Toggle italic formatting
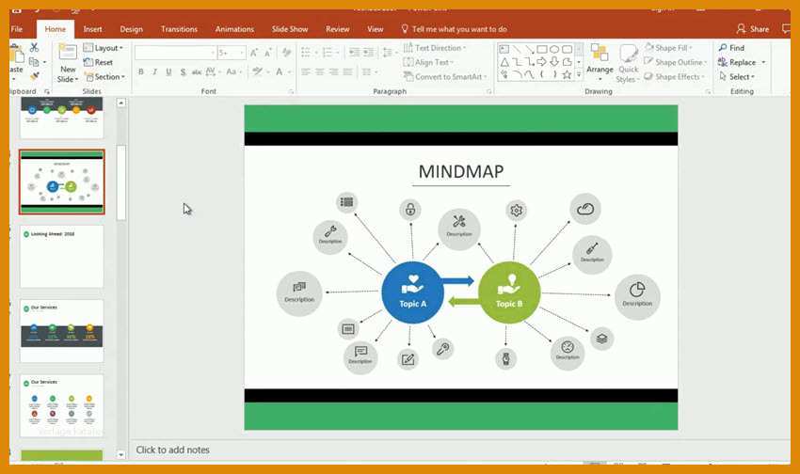 [x=154, y=71]
